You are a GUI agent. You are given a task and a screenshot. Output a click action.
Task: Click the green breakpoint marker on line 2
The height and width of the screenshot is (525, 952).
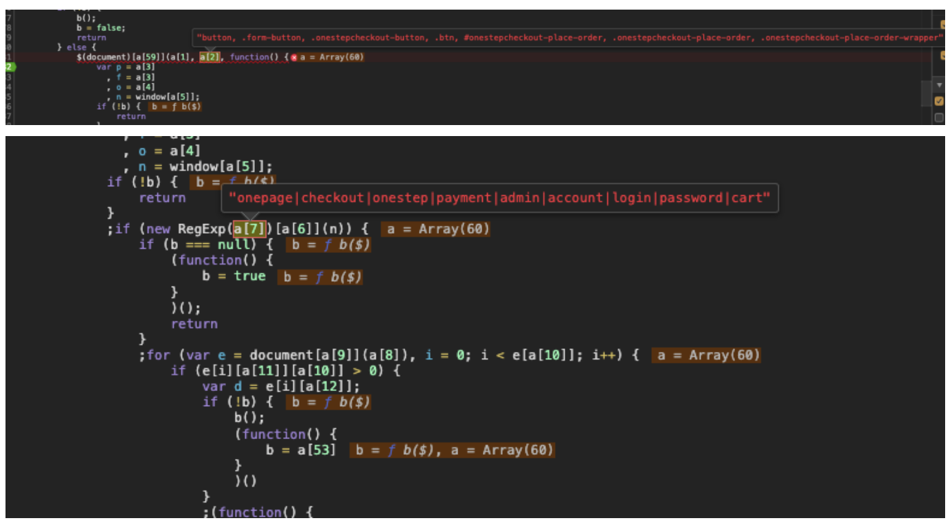[x=10, y=67]
